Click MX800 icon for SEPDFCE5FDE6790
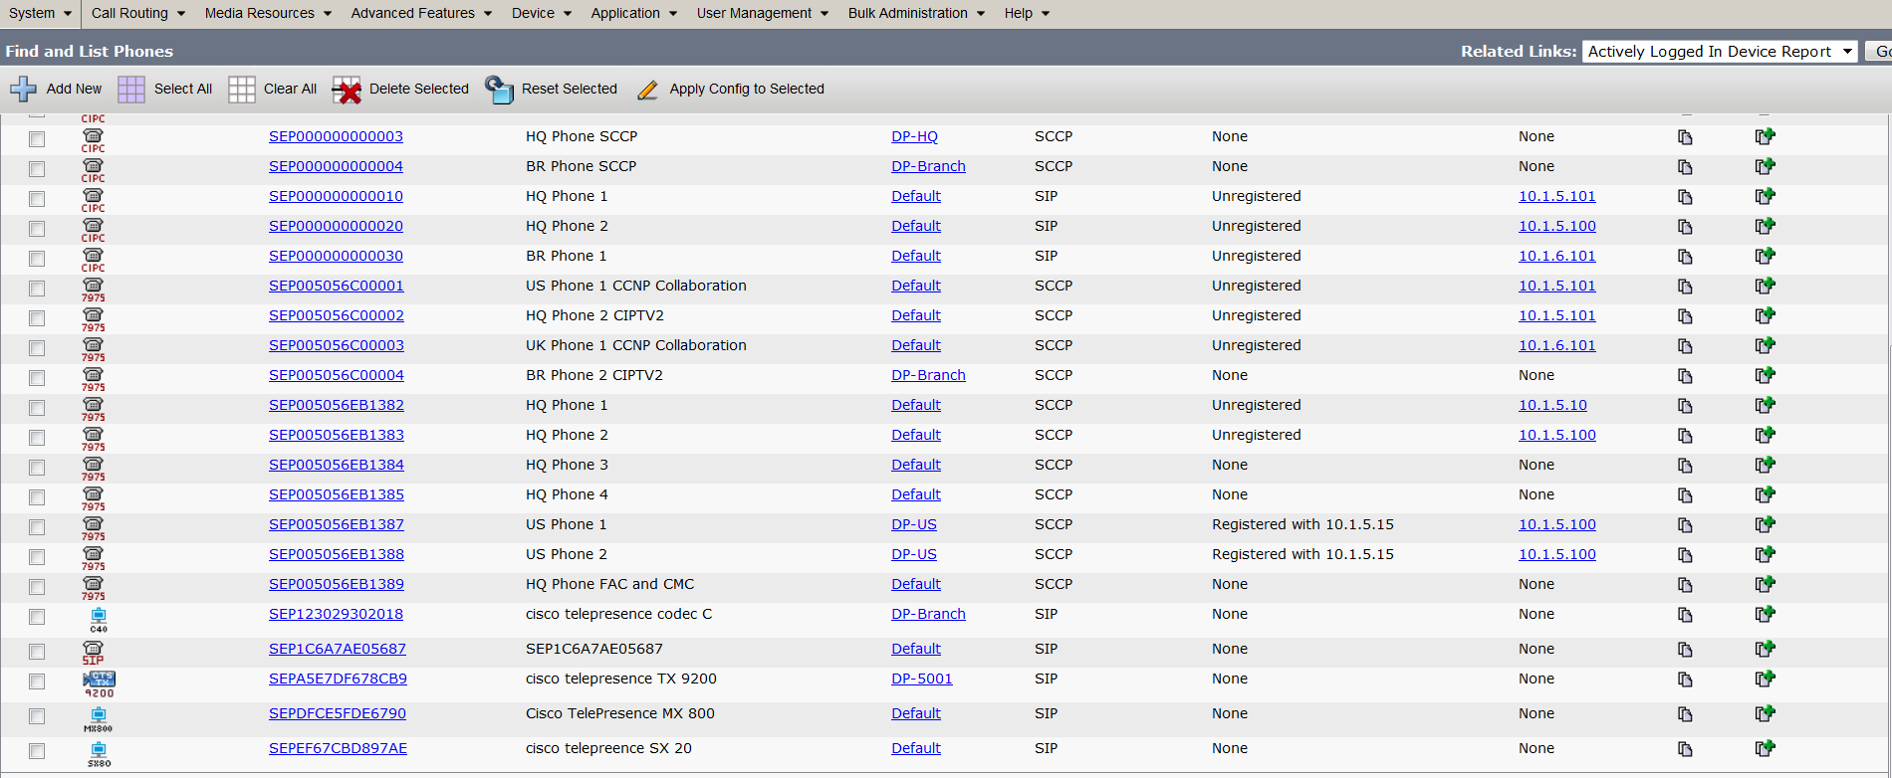Screen dimensions: 1892x778 point(99,719)
